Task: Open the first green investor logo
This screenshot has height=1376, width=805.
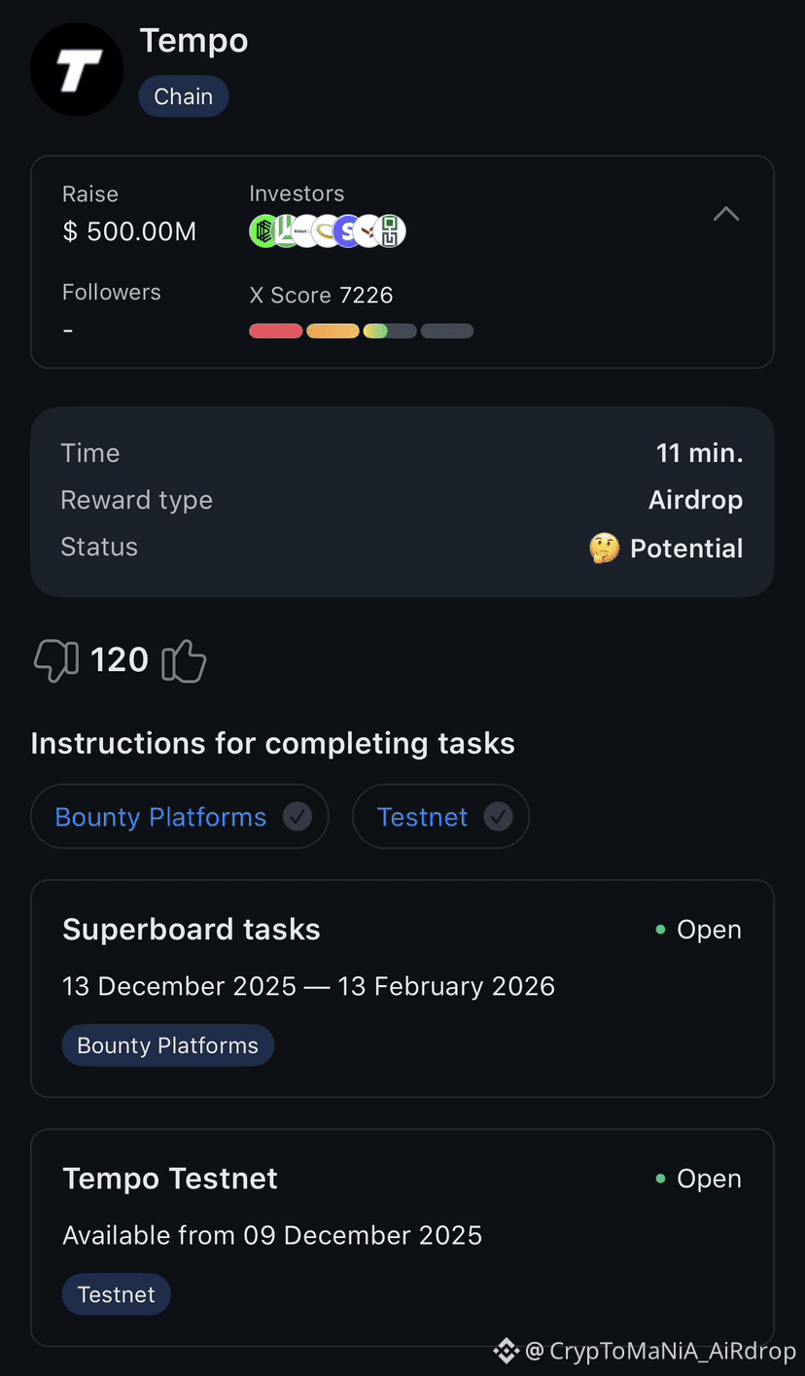Action: 264,231
